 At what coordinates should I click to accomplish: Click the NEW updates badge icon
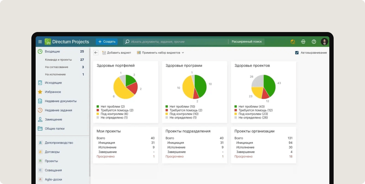tap(303, 42)
